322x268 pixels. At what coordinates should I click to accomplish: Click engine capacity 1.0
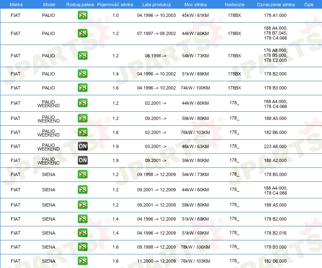click(x=115, y=15)
